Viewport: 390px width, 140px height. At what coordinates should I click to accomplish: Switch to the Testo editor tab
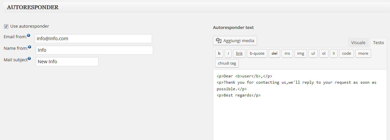click(378, 42)
